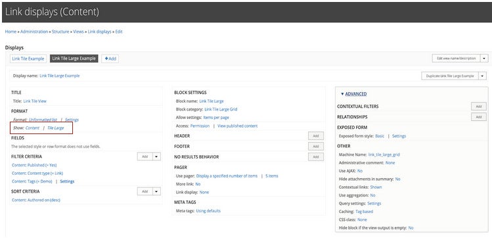Viewport: 492px width, 238px height.
Task: Open the Home breadcrumb link
Action: tap(11, 32)
